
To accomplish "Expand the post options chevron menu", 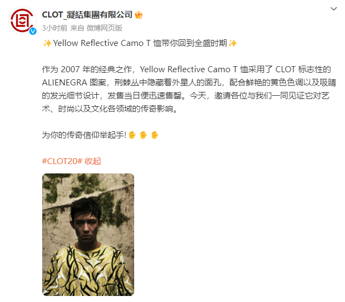I will click(x=334, y=9).
